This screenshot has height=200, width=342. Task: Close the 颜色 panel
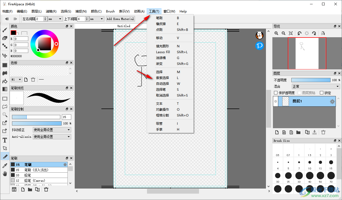[x=71, y=26]
